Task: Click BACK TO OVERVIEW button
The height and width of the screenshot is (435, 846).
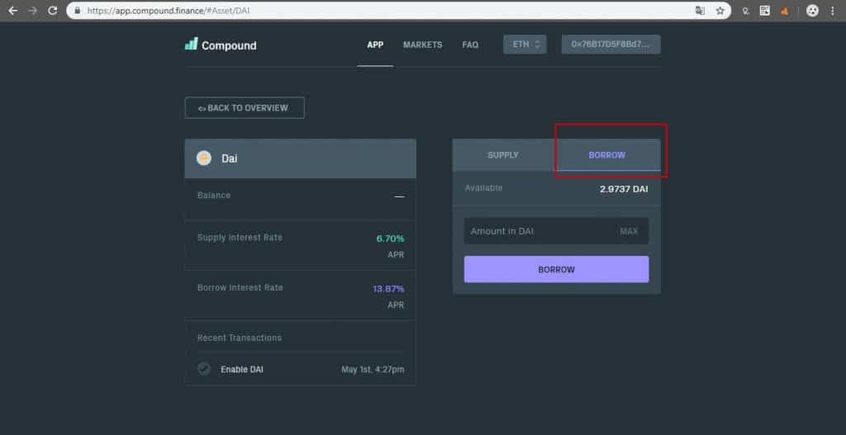Action: [245, 108]
